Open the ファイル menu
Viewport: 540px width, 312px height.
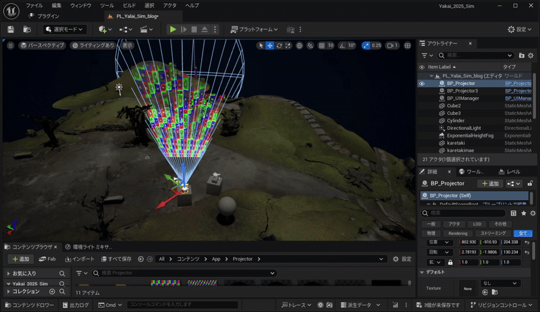pyautogui.click(x=34, y=5)
